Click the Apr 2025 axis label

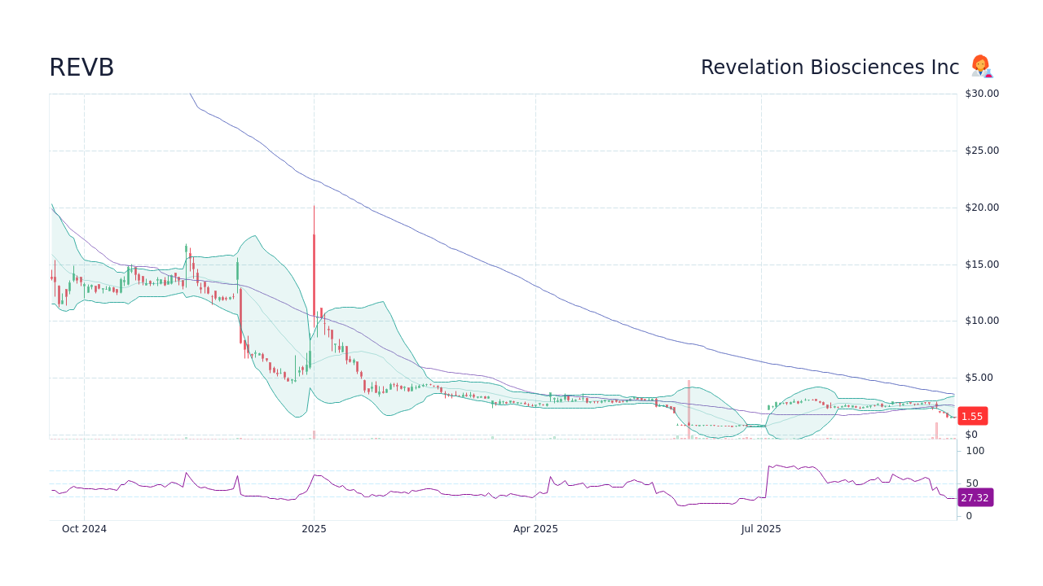pyautogui.click(x=536, y=528)
